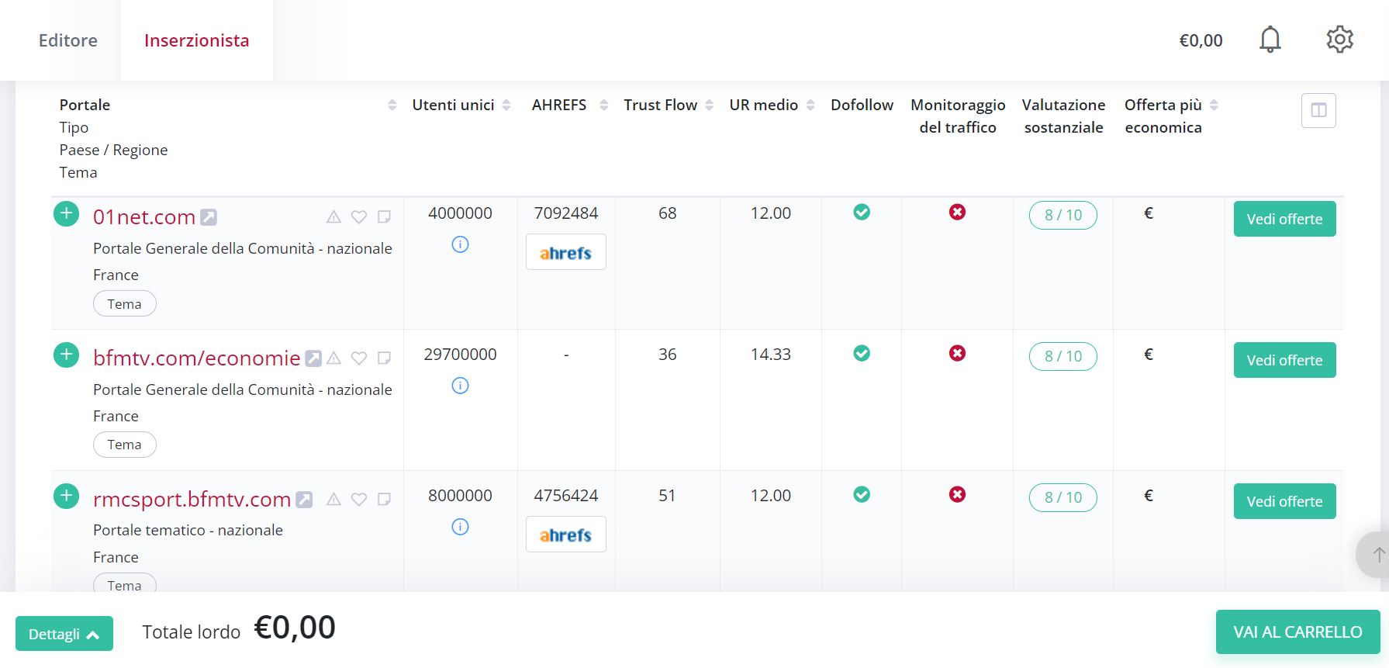The height and width of the screenshot is (668, 1389).
Task: Add a note to bfmtv.com/economie
Action: (x=384, y=358)
